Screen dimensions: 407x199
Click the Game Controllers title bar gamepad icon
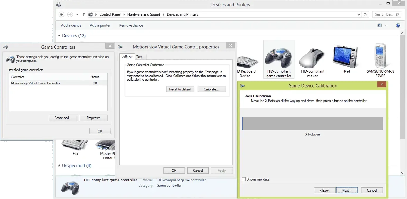6,47
